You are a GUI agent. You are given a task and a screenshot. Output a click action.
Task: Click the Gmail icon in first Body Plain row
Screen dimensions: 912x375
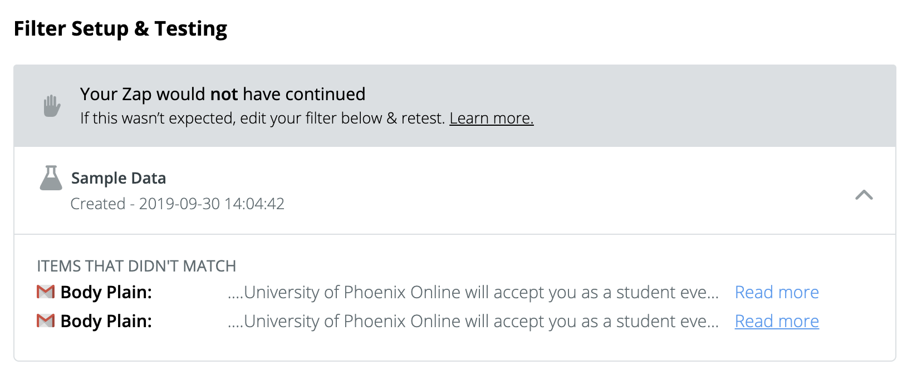[46, 292]
